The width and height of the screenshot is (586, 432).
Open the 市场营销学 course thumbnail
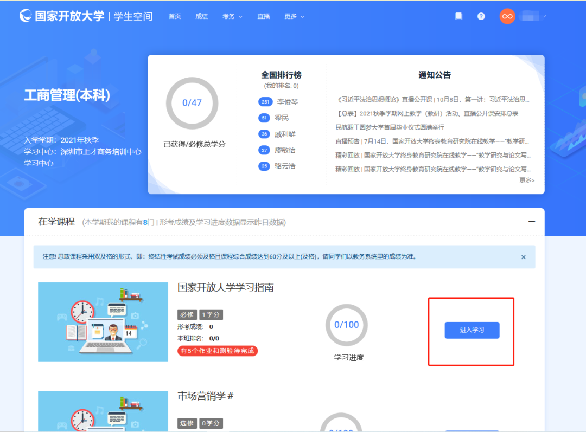point(103,411)
